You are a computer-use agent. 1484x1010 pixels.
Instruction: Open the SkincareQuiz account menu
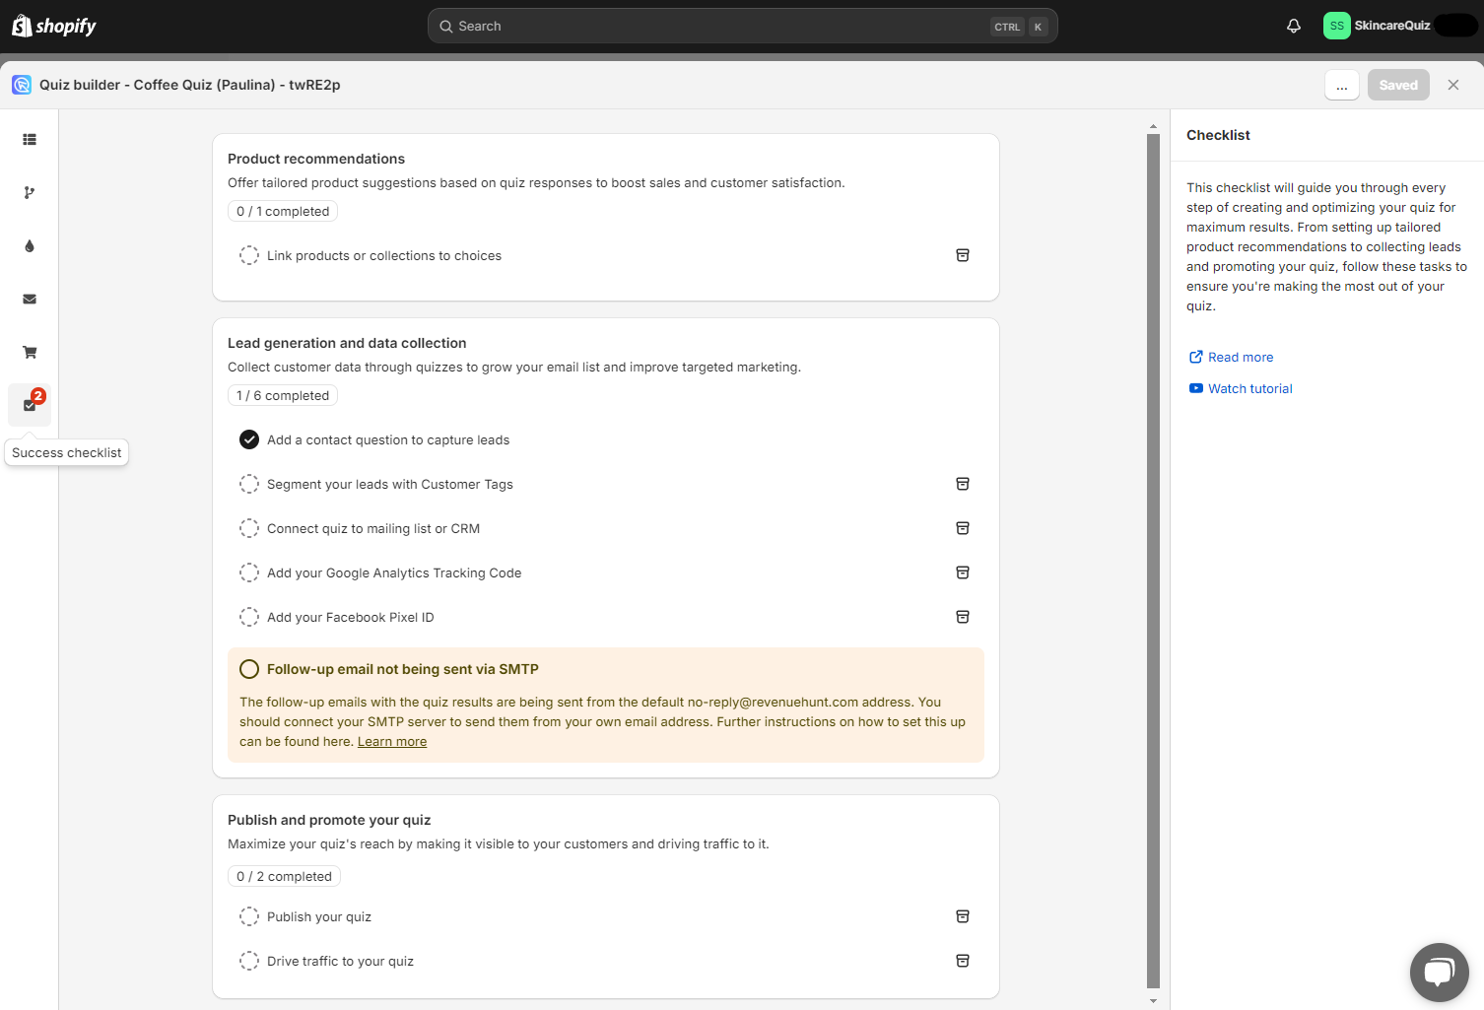1400,26
